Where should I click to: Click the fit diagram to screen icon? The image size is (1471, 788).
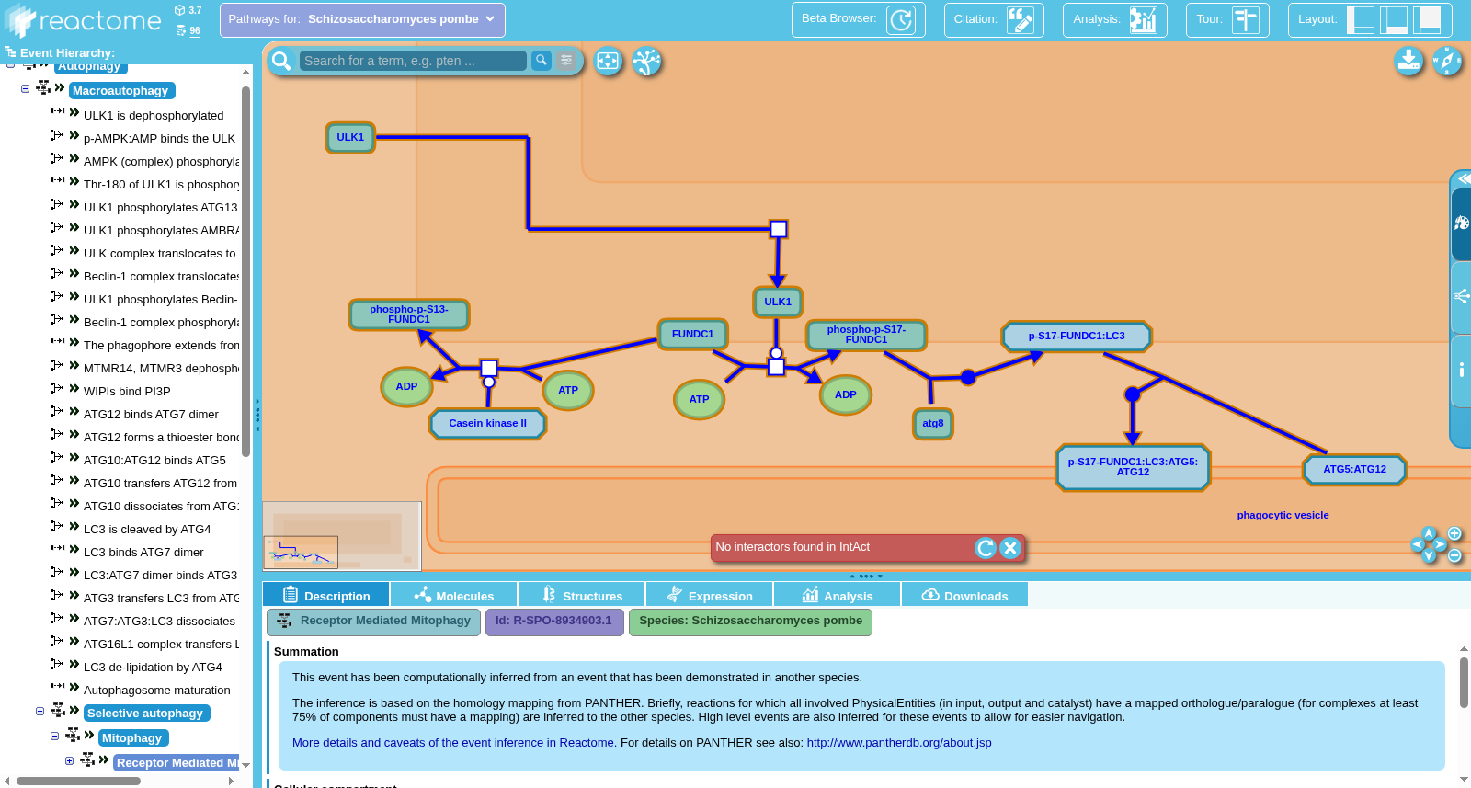(608, 62)
